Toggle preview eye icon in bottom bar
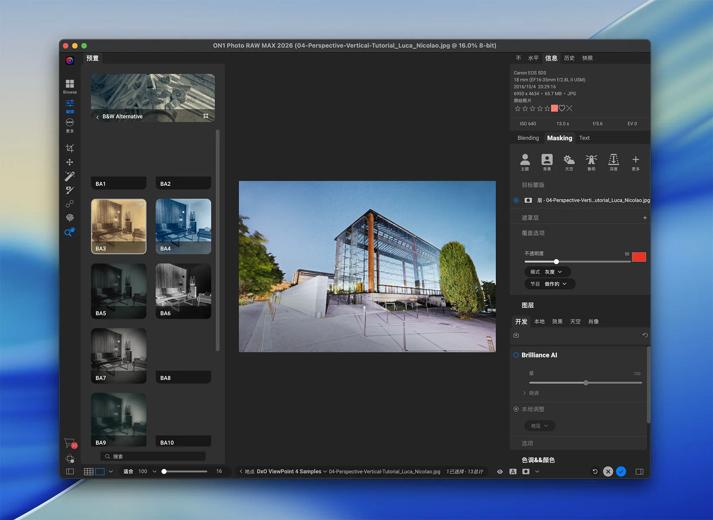Image resolution: width=713 pixels, height=520 pixels. pos(500,471)
